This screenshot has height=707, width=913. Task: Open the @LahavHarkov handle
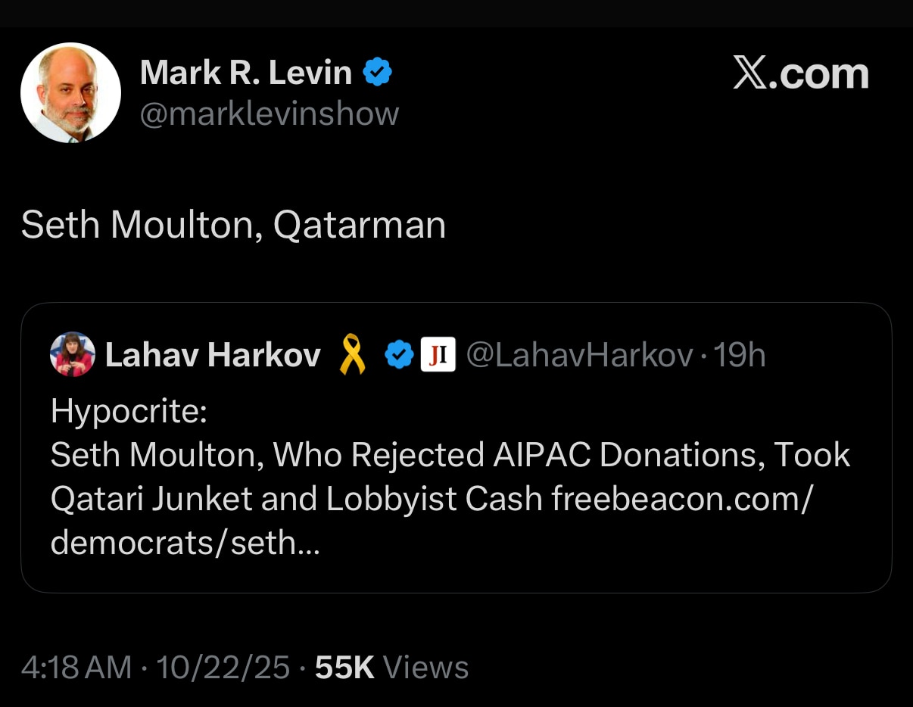pyautogui.click(x=579, y=355)
